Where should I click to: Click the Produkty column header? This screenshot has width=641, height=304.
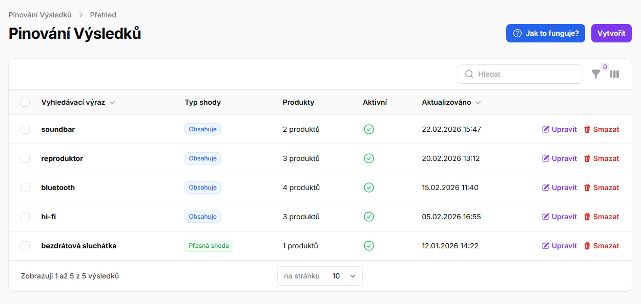(x=299, y=102)
